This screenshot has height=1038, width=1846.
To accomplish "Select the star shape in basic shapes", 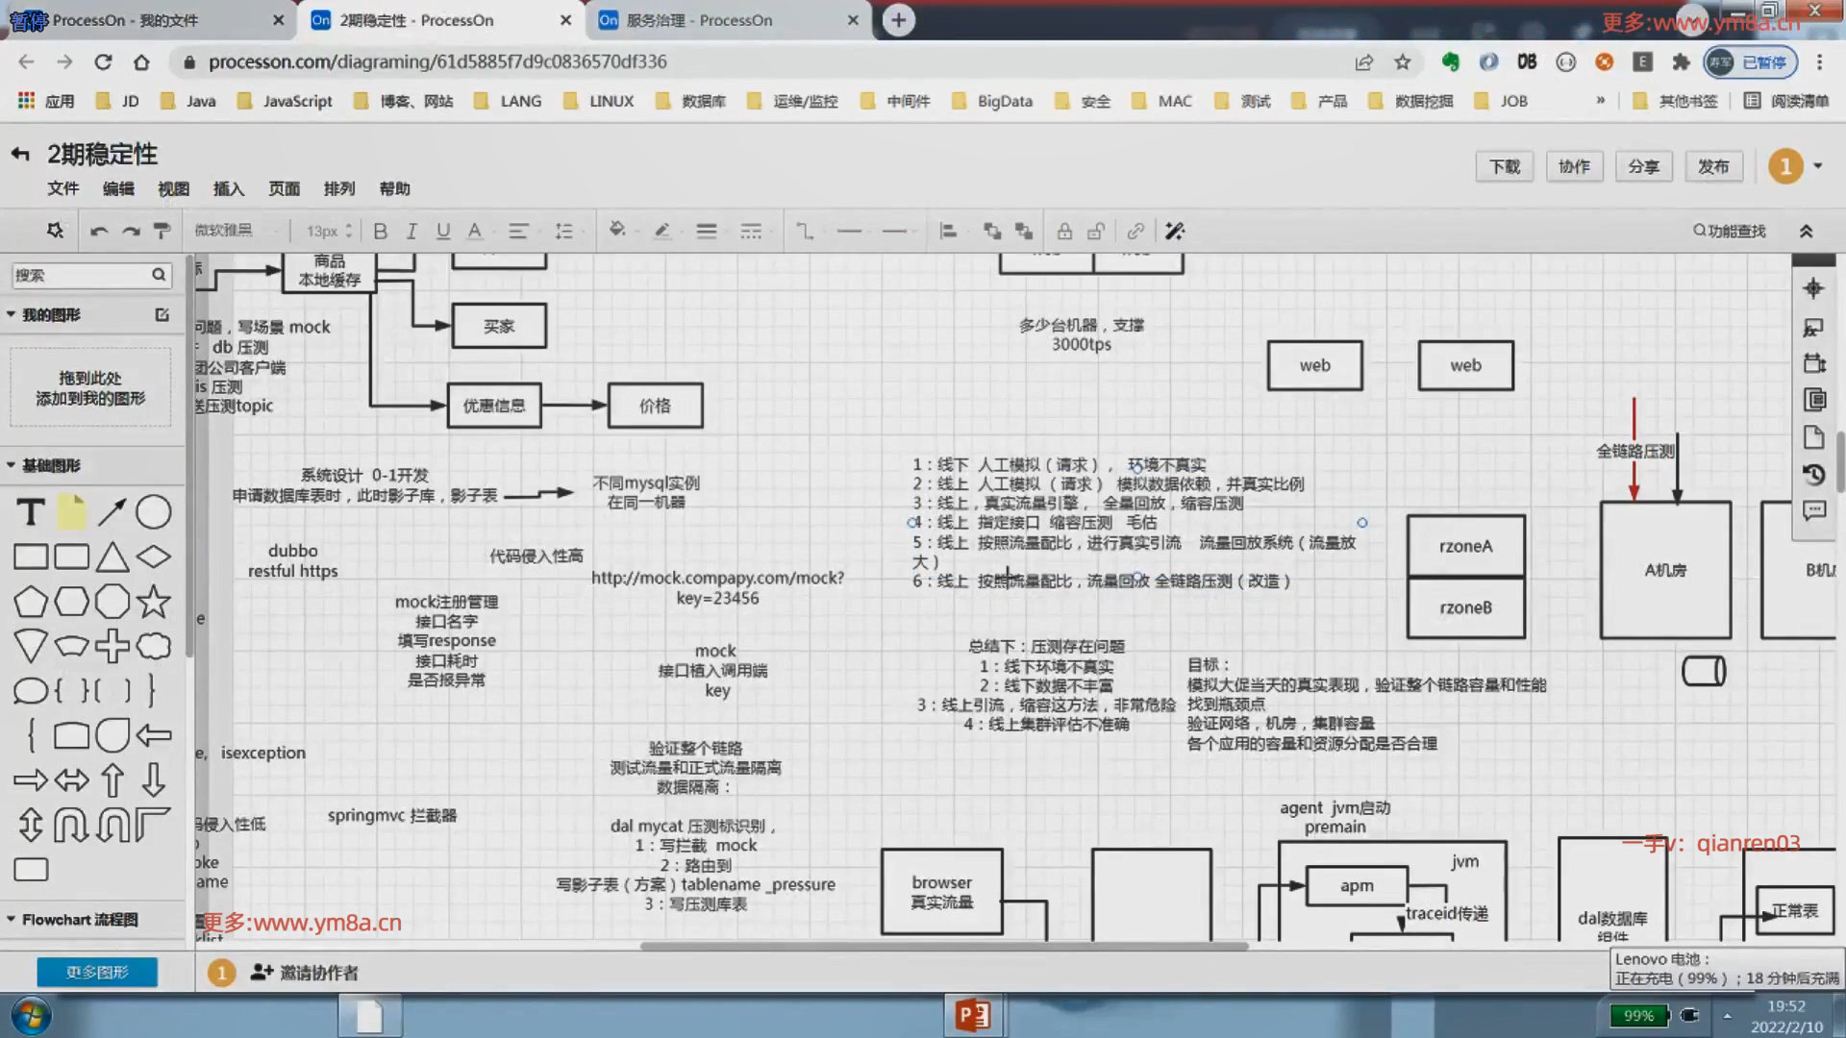I will pos(154,602).
